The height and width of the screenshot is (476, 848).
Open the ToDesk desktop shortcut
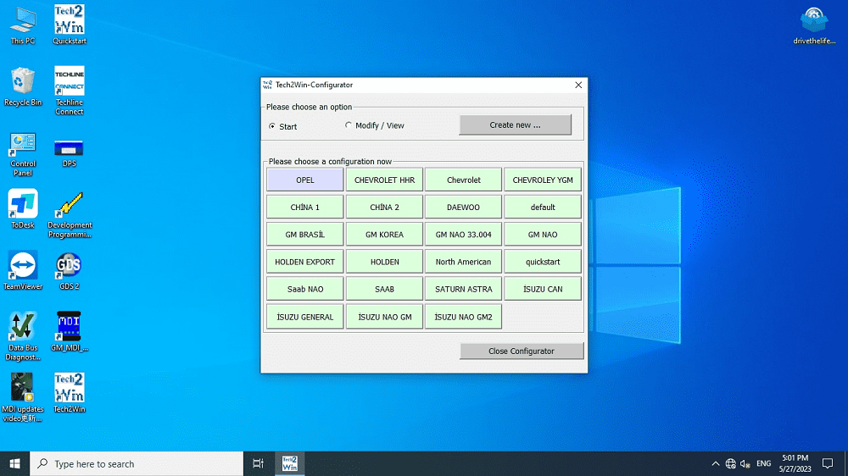(x=23, y=206)
